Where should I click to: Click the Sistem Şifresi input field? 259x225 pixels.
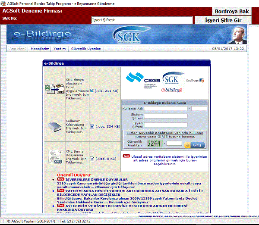165,116
